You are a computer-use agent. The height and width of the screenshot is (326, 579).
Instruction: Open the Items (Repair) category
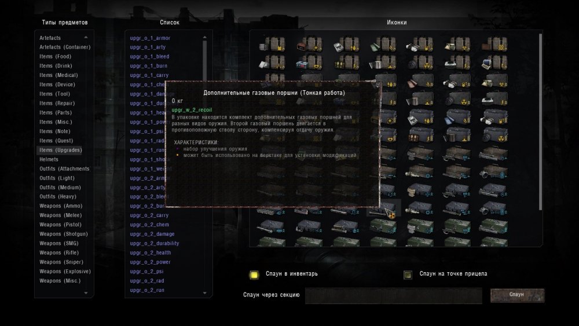click(x=57, y=103)
